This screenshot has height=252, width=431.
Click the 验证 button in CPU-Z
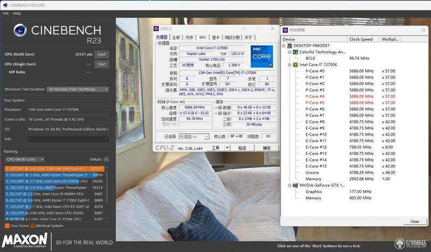[x=242, y=148]
